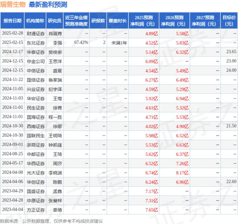Select 中原证券 institution cell
This screenshot has width=238, height=224.
(x=36, y=200)
